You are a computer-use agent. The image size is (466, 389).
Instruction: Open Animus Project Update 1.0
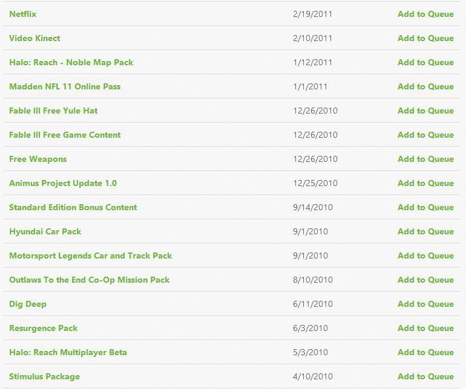pyautogui.click(x=63, y=183)
